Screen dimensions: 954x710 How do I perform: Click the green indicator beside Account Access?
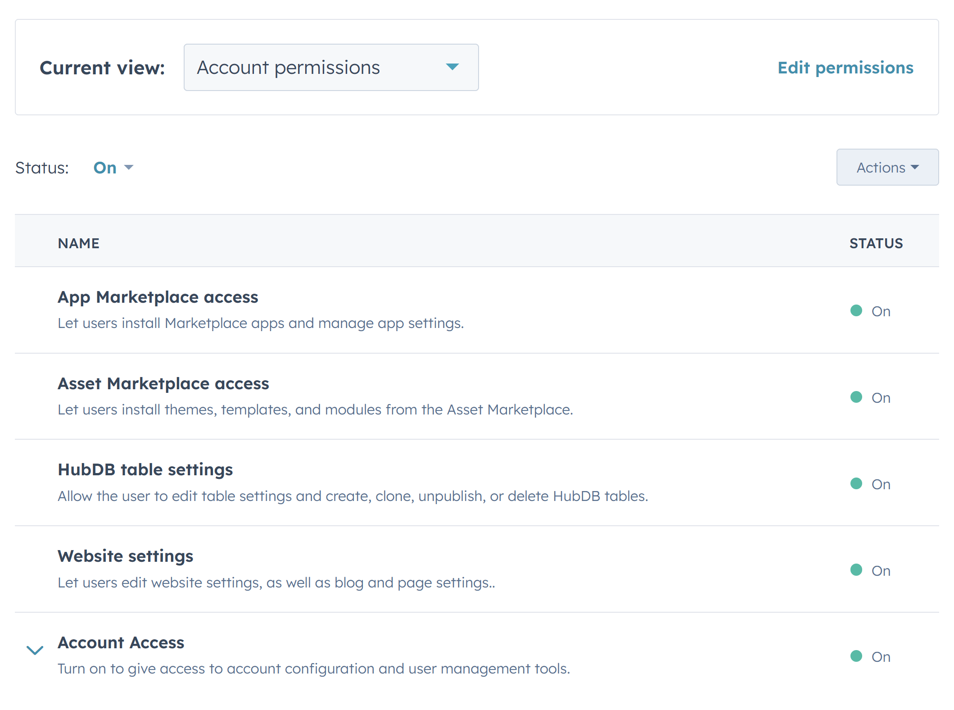857,656
